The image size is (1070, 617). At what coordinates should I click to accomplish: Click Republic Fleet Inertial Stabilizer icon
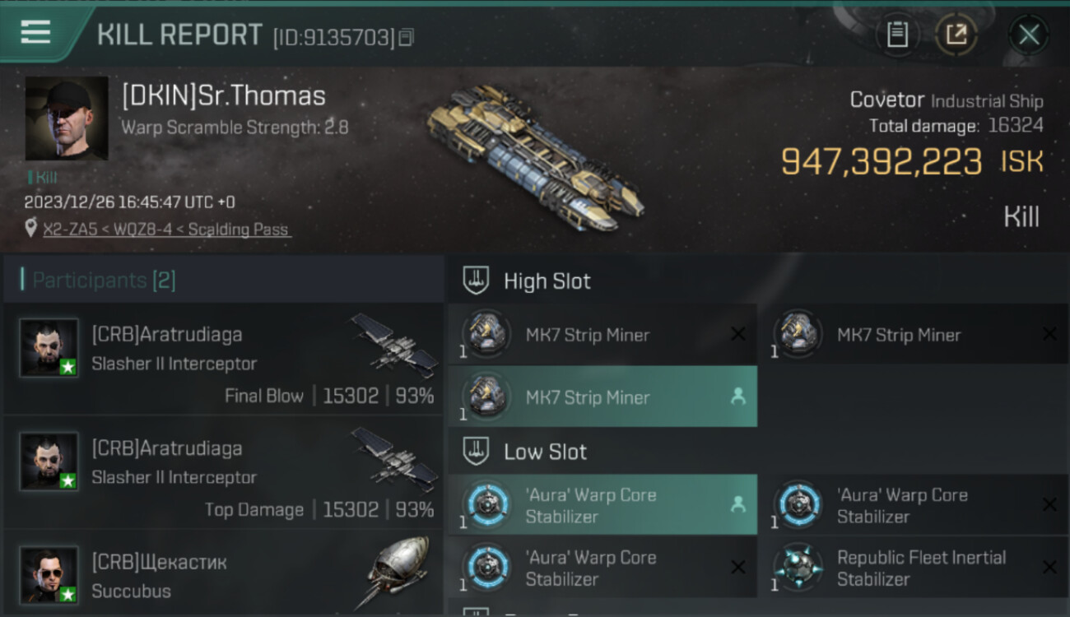coord(798,568)
